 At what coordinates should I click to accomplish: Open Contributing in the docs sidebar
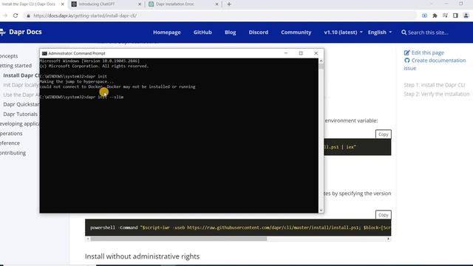coord(13,153)
